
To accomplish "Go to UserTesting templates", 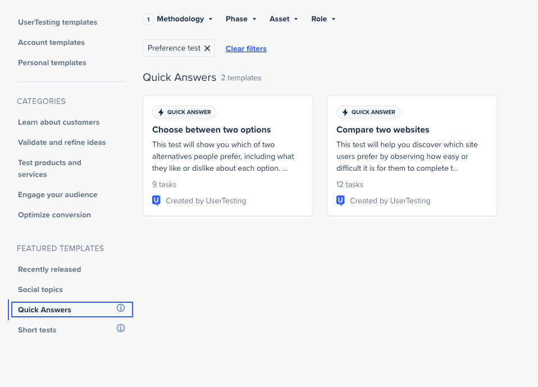I will [57, 22].
